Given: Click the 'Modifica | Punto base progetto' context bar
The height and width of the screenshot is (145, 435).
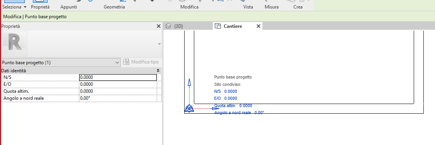Looking at the screenshot, I should (x=35, y=17).
